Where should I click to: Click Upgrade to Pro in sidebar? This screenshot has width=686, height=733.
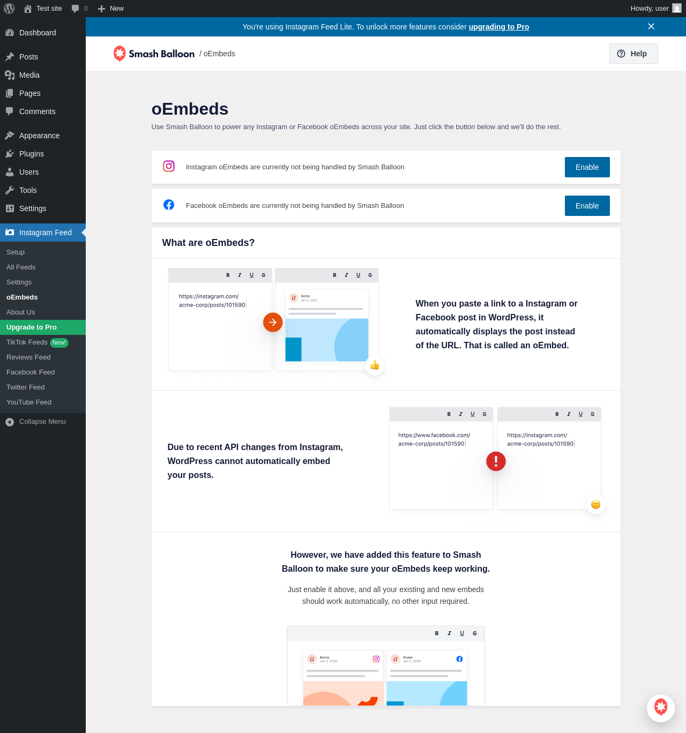(x=43, y=327)
